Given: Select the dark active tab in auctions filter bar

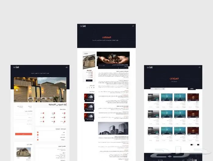Looking at the screenshot, I should 192,89.
